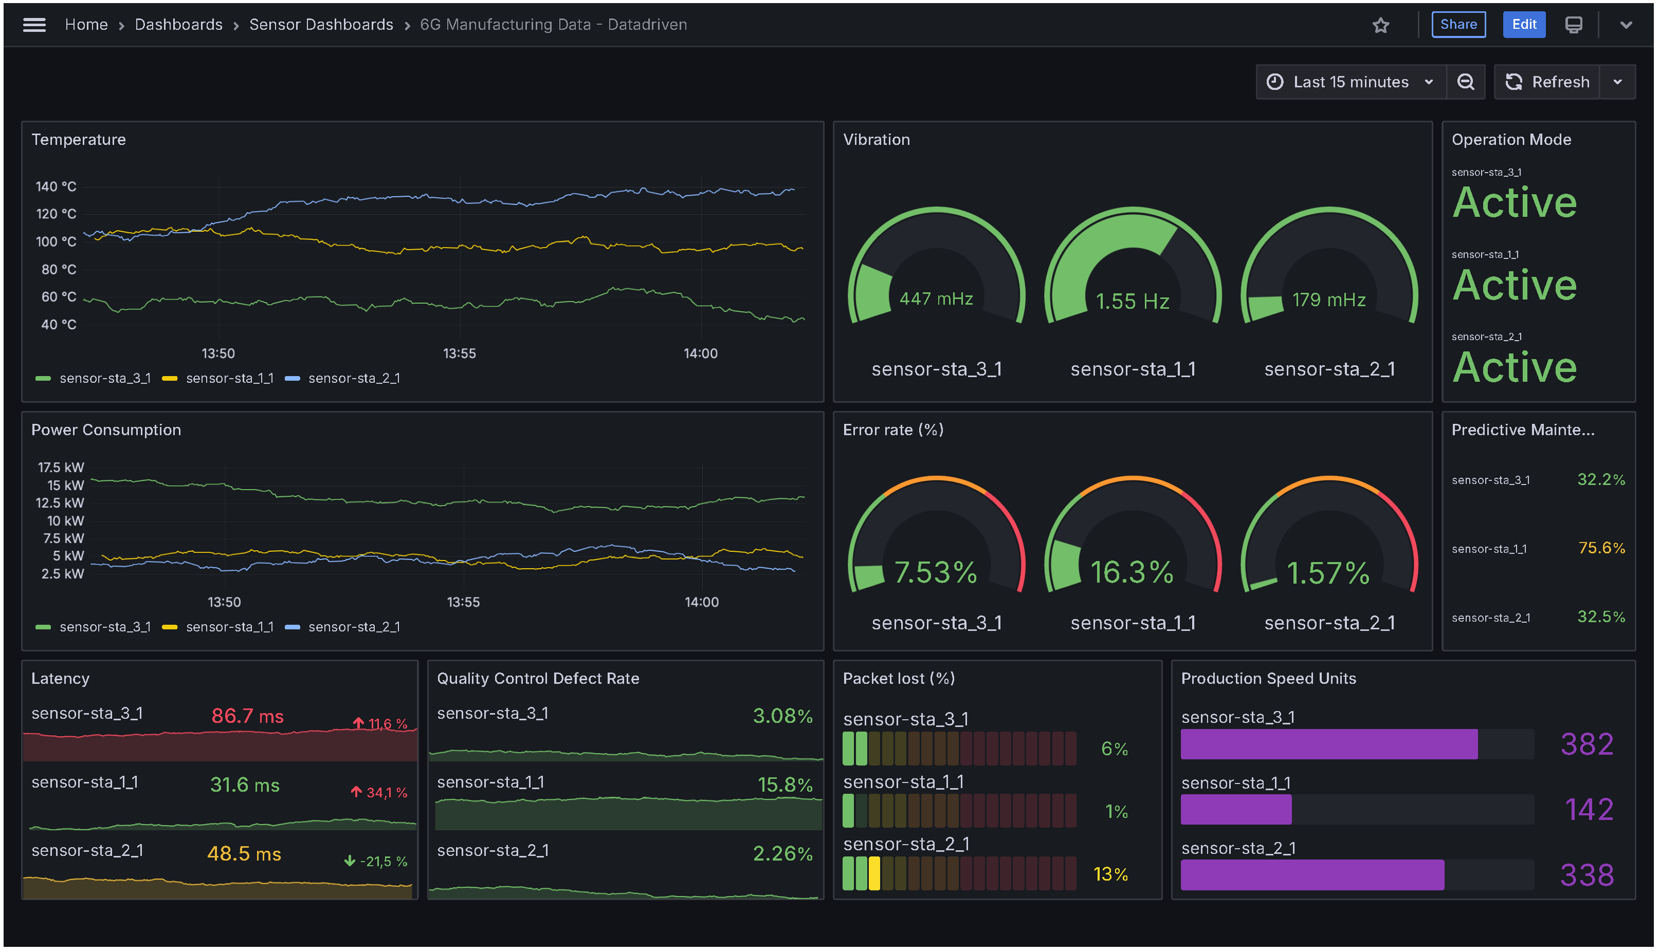This screenshot has height=952, width=1660.
Task: Click the zoom out time range icon
Action: pyautogui.click(x=1465, y=82)
